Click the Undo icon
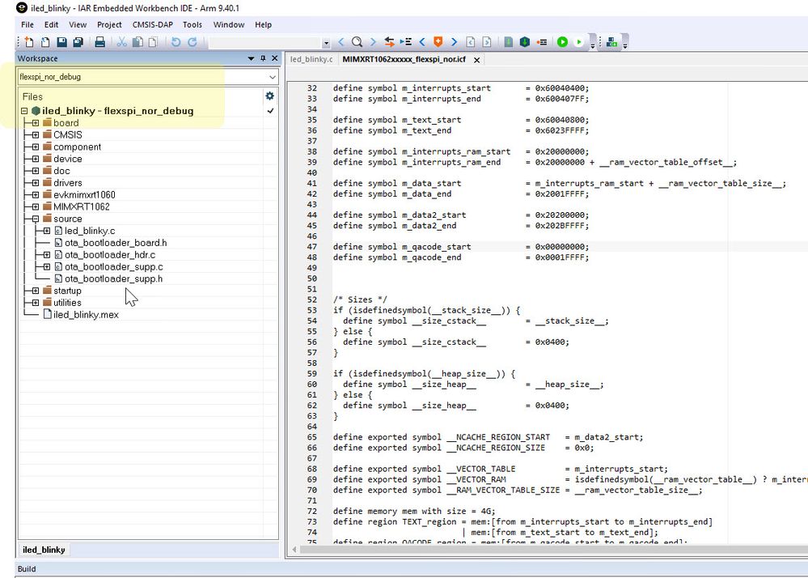Image resolution: width=808 pixels, height=578 pixels. tap(176, 42)
